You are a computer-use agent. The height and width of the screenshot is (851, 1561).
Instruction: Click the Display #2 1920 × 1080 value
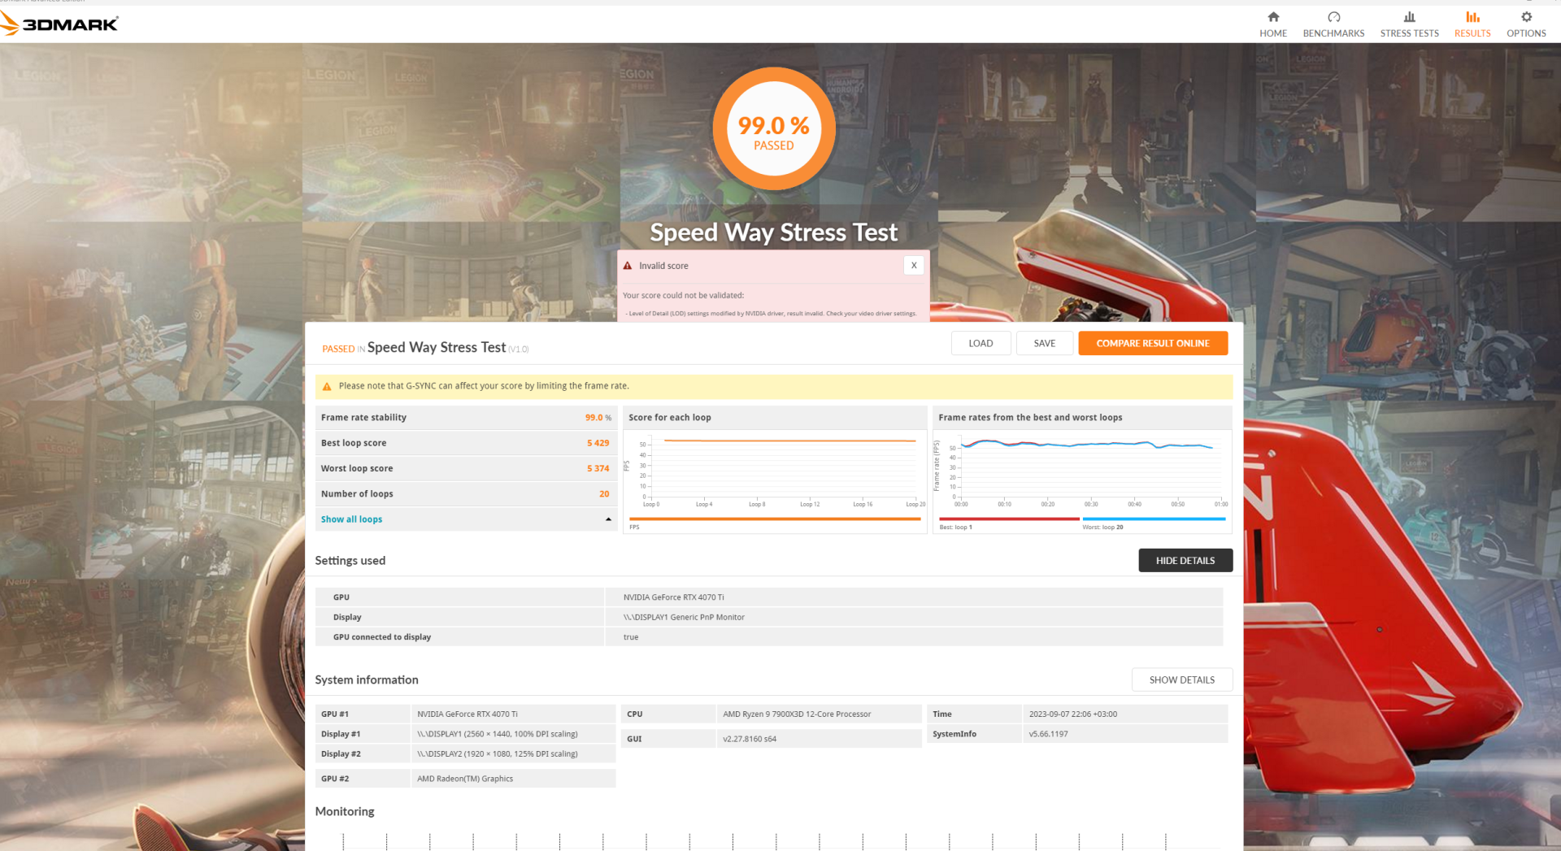pos(498,754)
